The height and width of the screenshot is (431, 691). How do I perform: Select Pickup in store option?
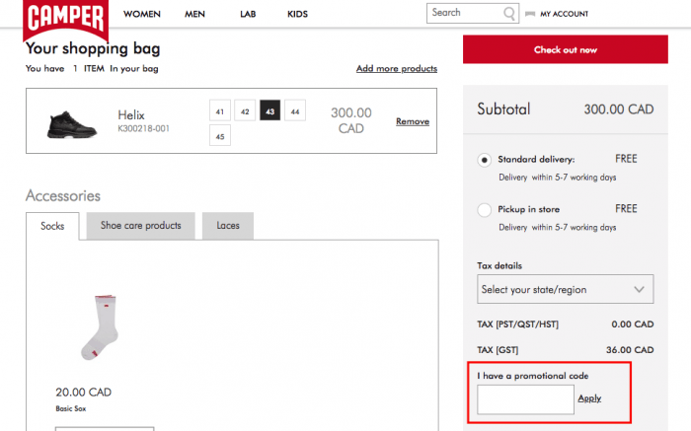[485, 209]
